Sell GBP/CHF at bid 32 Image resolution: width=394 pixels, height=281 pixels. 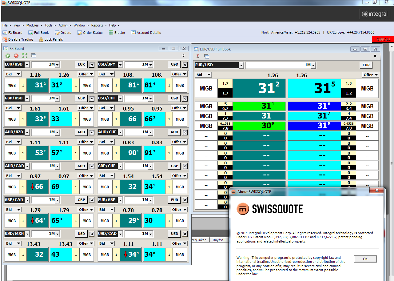pos(131,187)
